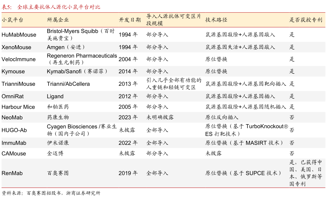
Task: Click the table title 全球主要抗体人源化小鼠平台对比
Action: pos(58,7)
